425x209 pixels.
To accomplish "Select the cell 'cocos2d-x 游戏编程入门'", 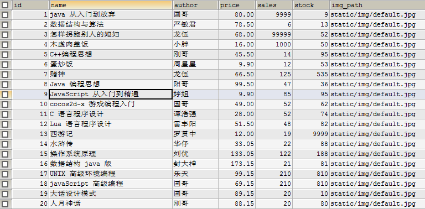I will pos(111,104).
